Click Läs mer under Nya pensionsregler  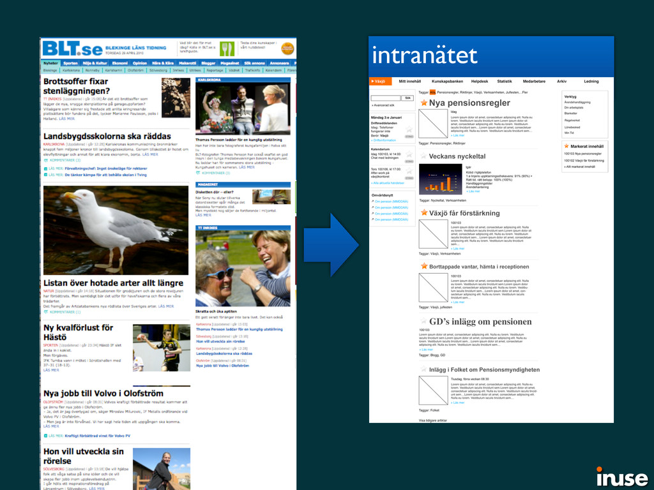click(457, 135)
